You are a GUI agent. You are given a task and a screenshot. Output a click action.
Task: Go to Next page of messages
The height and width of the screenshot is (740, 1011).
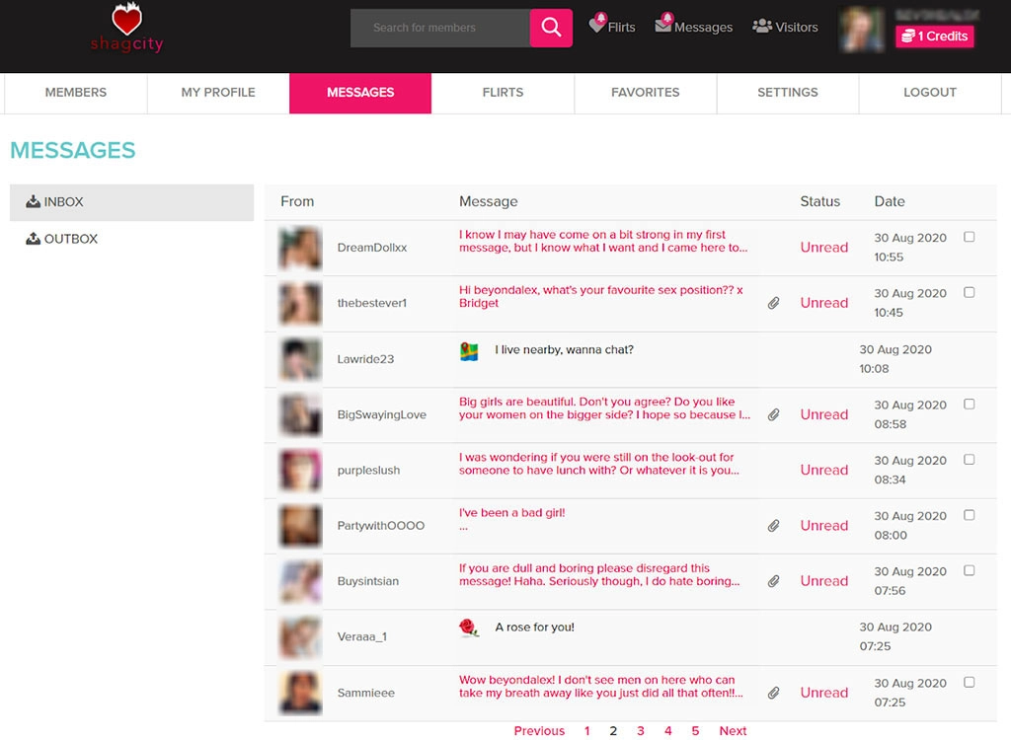tap(733, 731)
